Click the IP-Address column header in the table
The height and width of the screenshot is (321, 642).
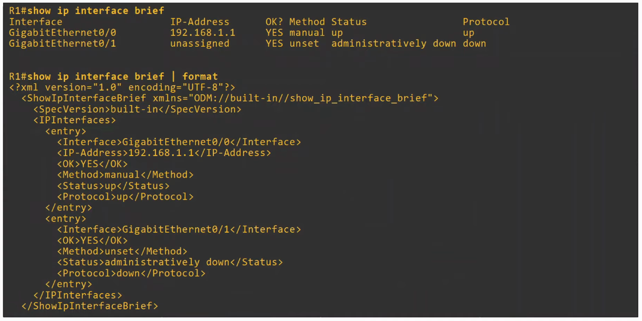[199, 22]
